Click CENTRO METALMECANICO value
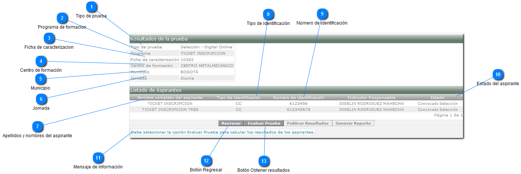 coord(207,66)
